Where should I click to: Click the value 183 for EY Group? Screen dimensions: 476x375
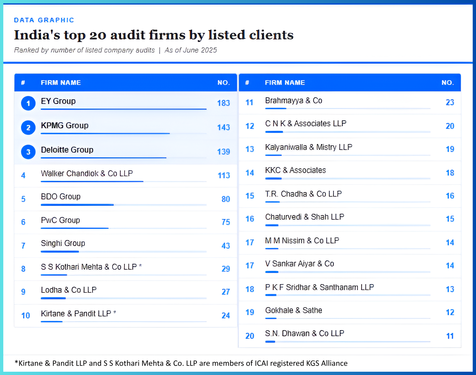point(224,103)
